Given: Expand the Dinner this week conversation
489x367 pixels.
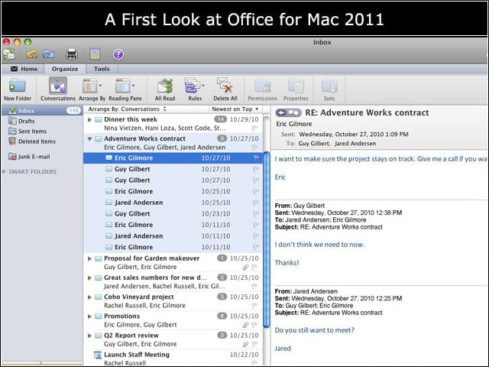Looking at the screenshot, I should (89, 119).
